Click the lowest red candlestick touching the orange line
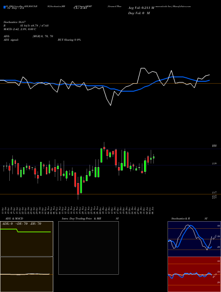The width and height of the screenshot is (221, 292). click(x=78, y=189)
